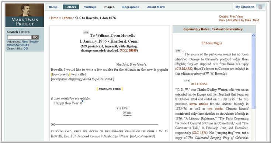Open the Advanced New search link

point(25,42)
